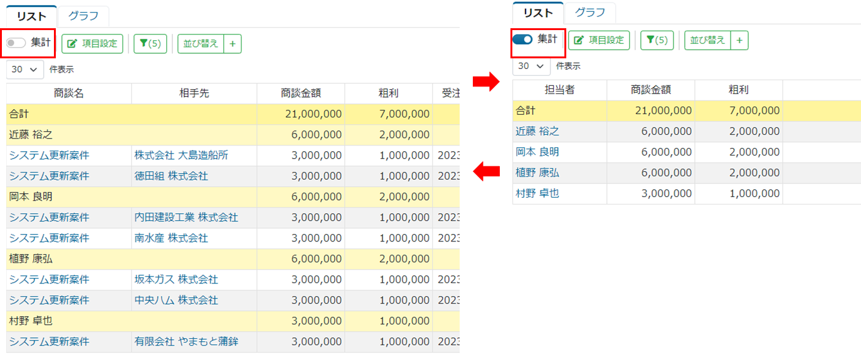The width and height of the screenshot is (861, 355).
Task: Click 商談名 column header
Action: pos(69,93)
